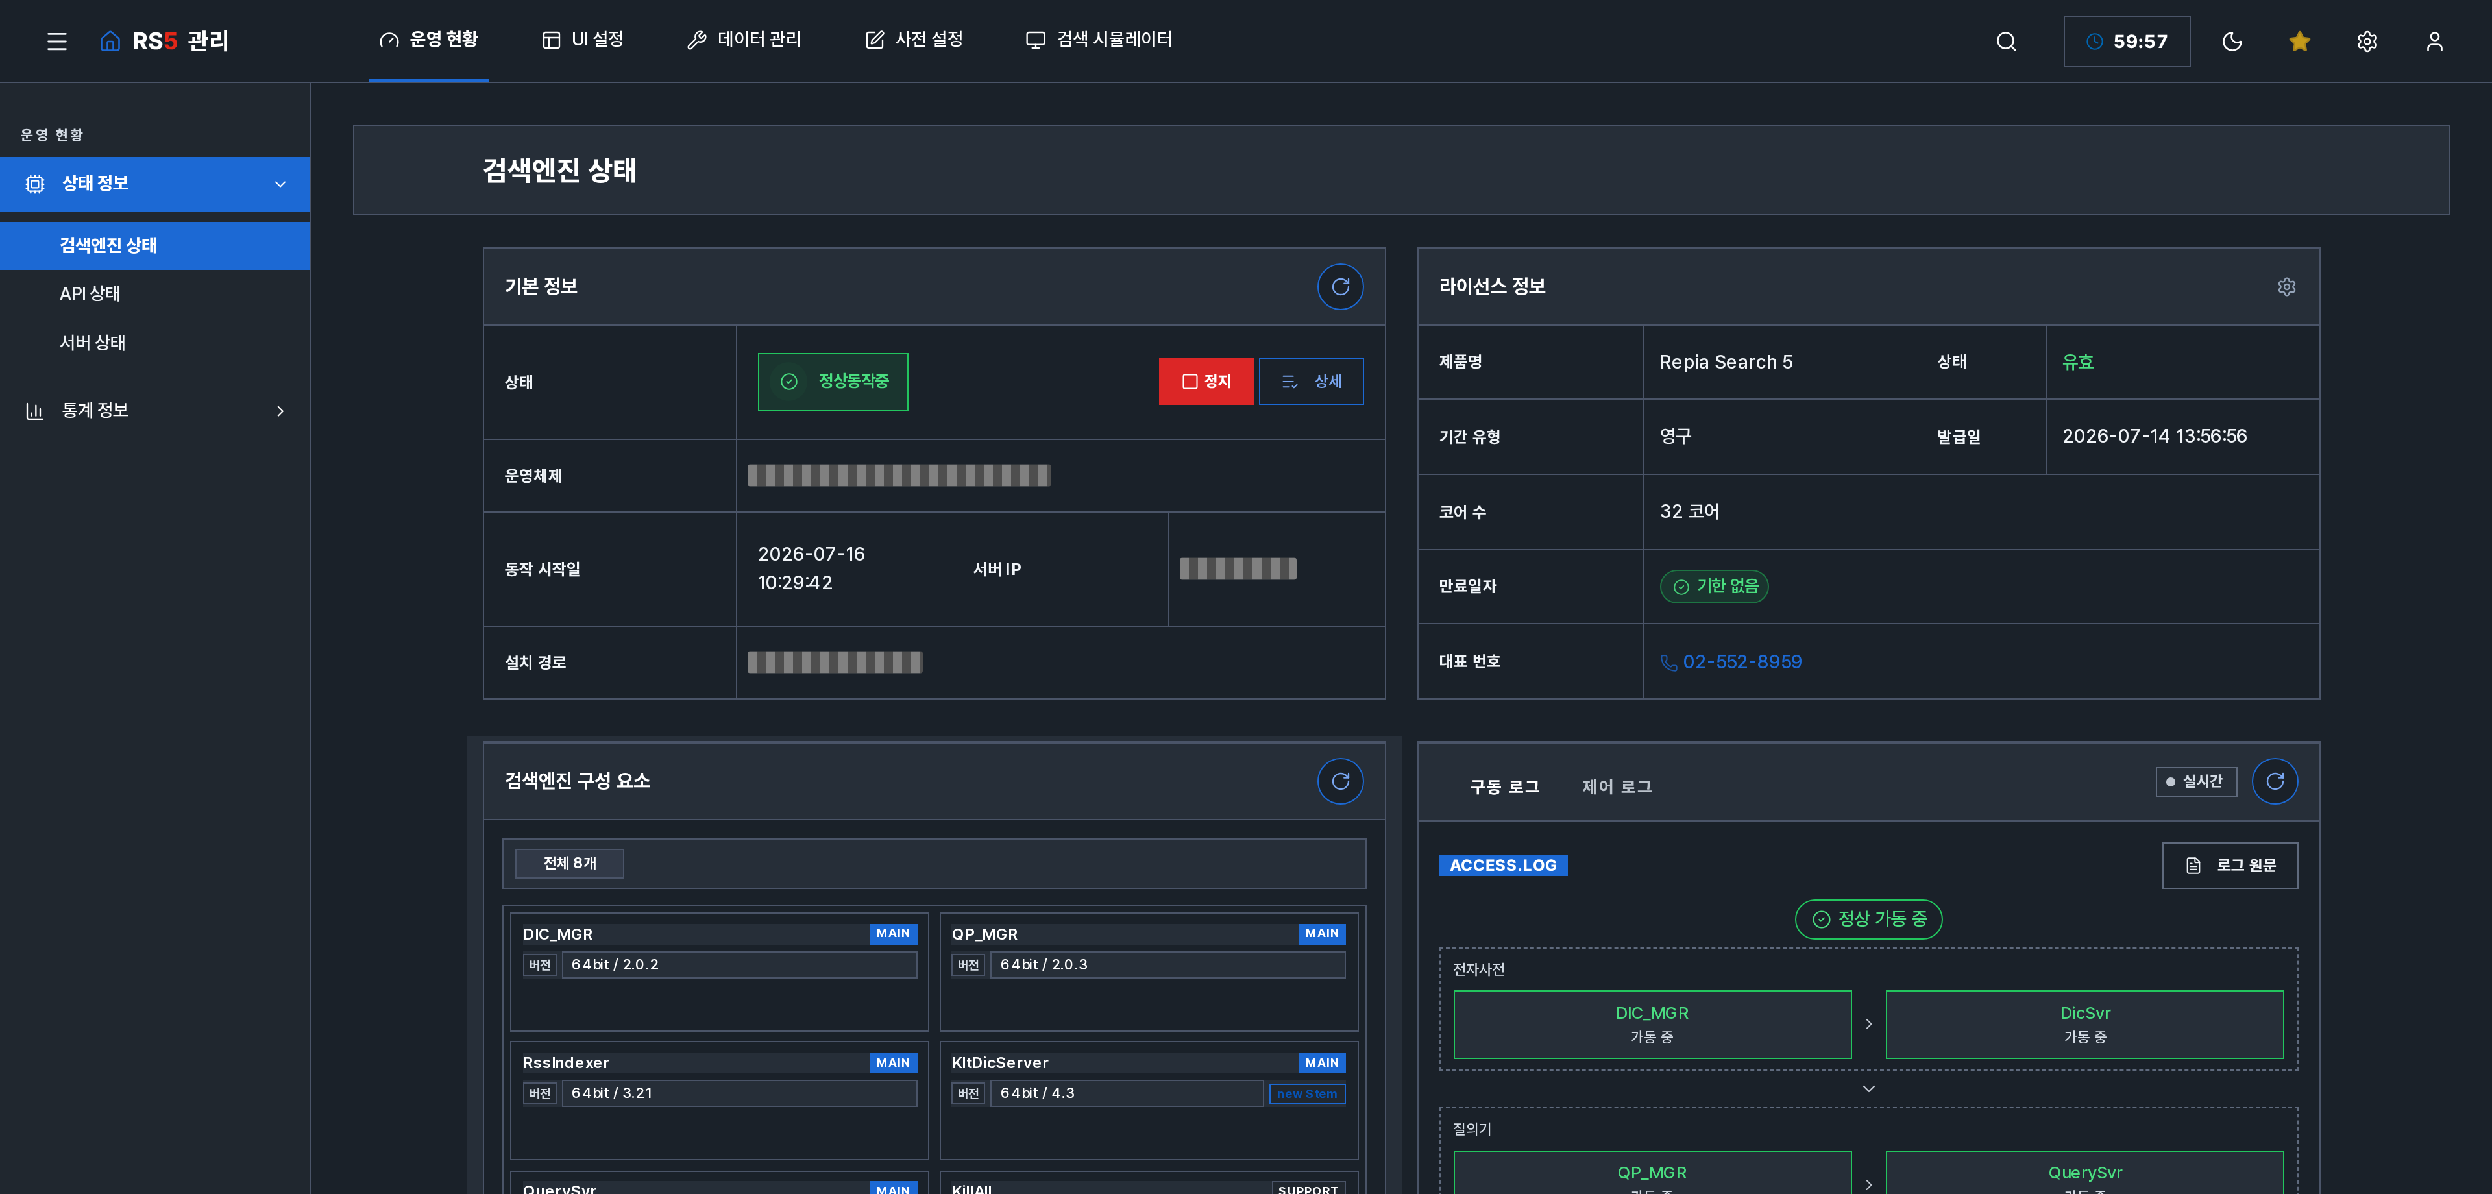Image resolution: width=2492 pixels, height=1194 pixels.
Task: Click the QP_MGR component card title
Action: tap(984, 934)
